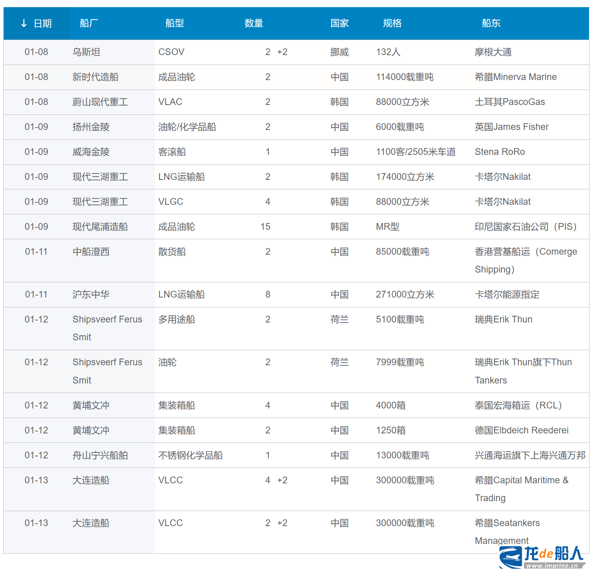Click shipowner 希腊Minerva Marine
Image resolution: width=595 pixels, height=578 pixels.
(515, 77)
